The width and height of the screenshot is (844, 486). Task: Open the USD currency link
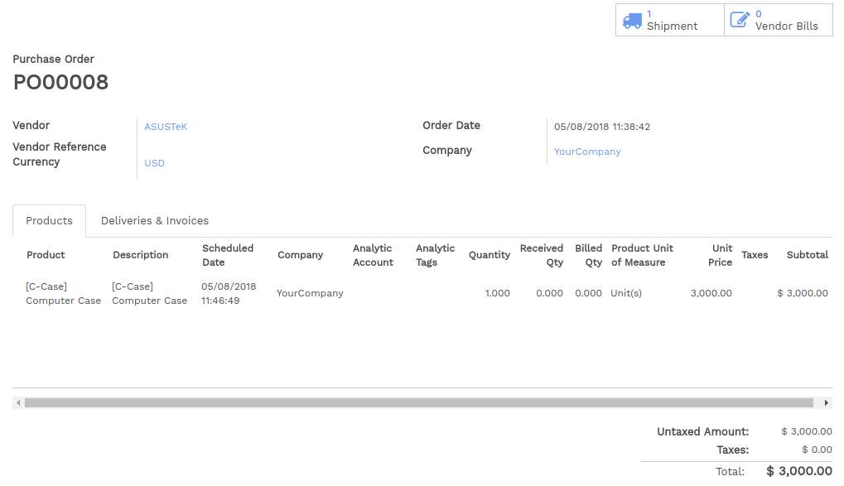pos(155,163)
